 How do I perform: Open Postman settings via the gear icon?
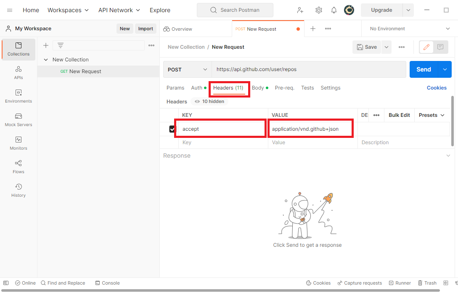(318, 10)
